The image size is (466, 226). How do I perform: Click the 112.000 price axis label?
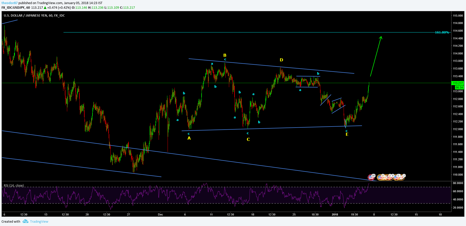tap(458, 129)
